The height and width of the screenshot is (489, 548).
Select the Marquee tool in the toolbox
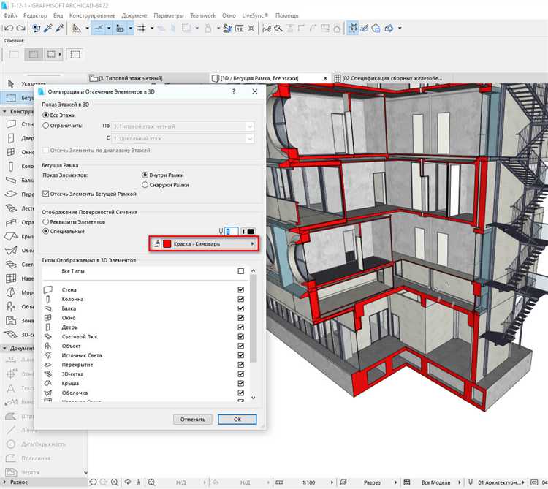coord(12,98)
